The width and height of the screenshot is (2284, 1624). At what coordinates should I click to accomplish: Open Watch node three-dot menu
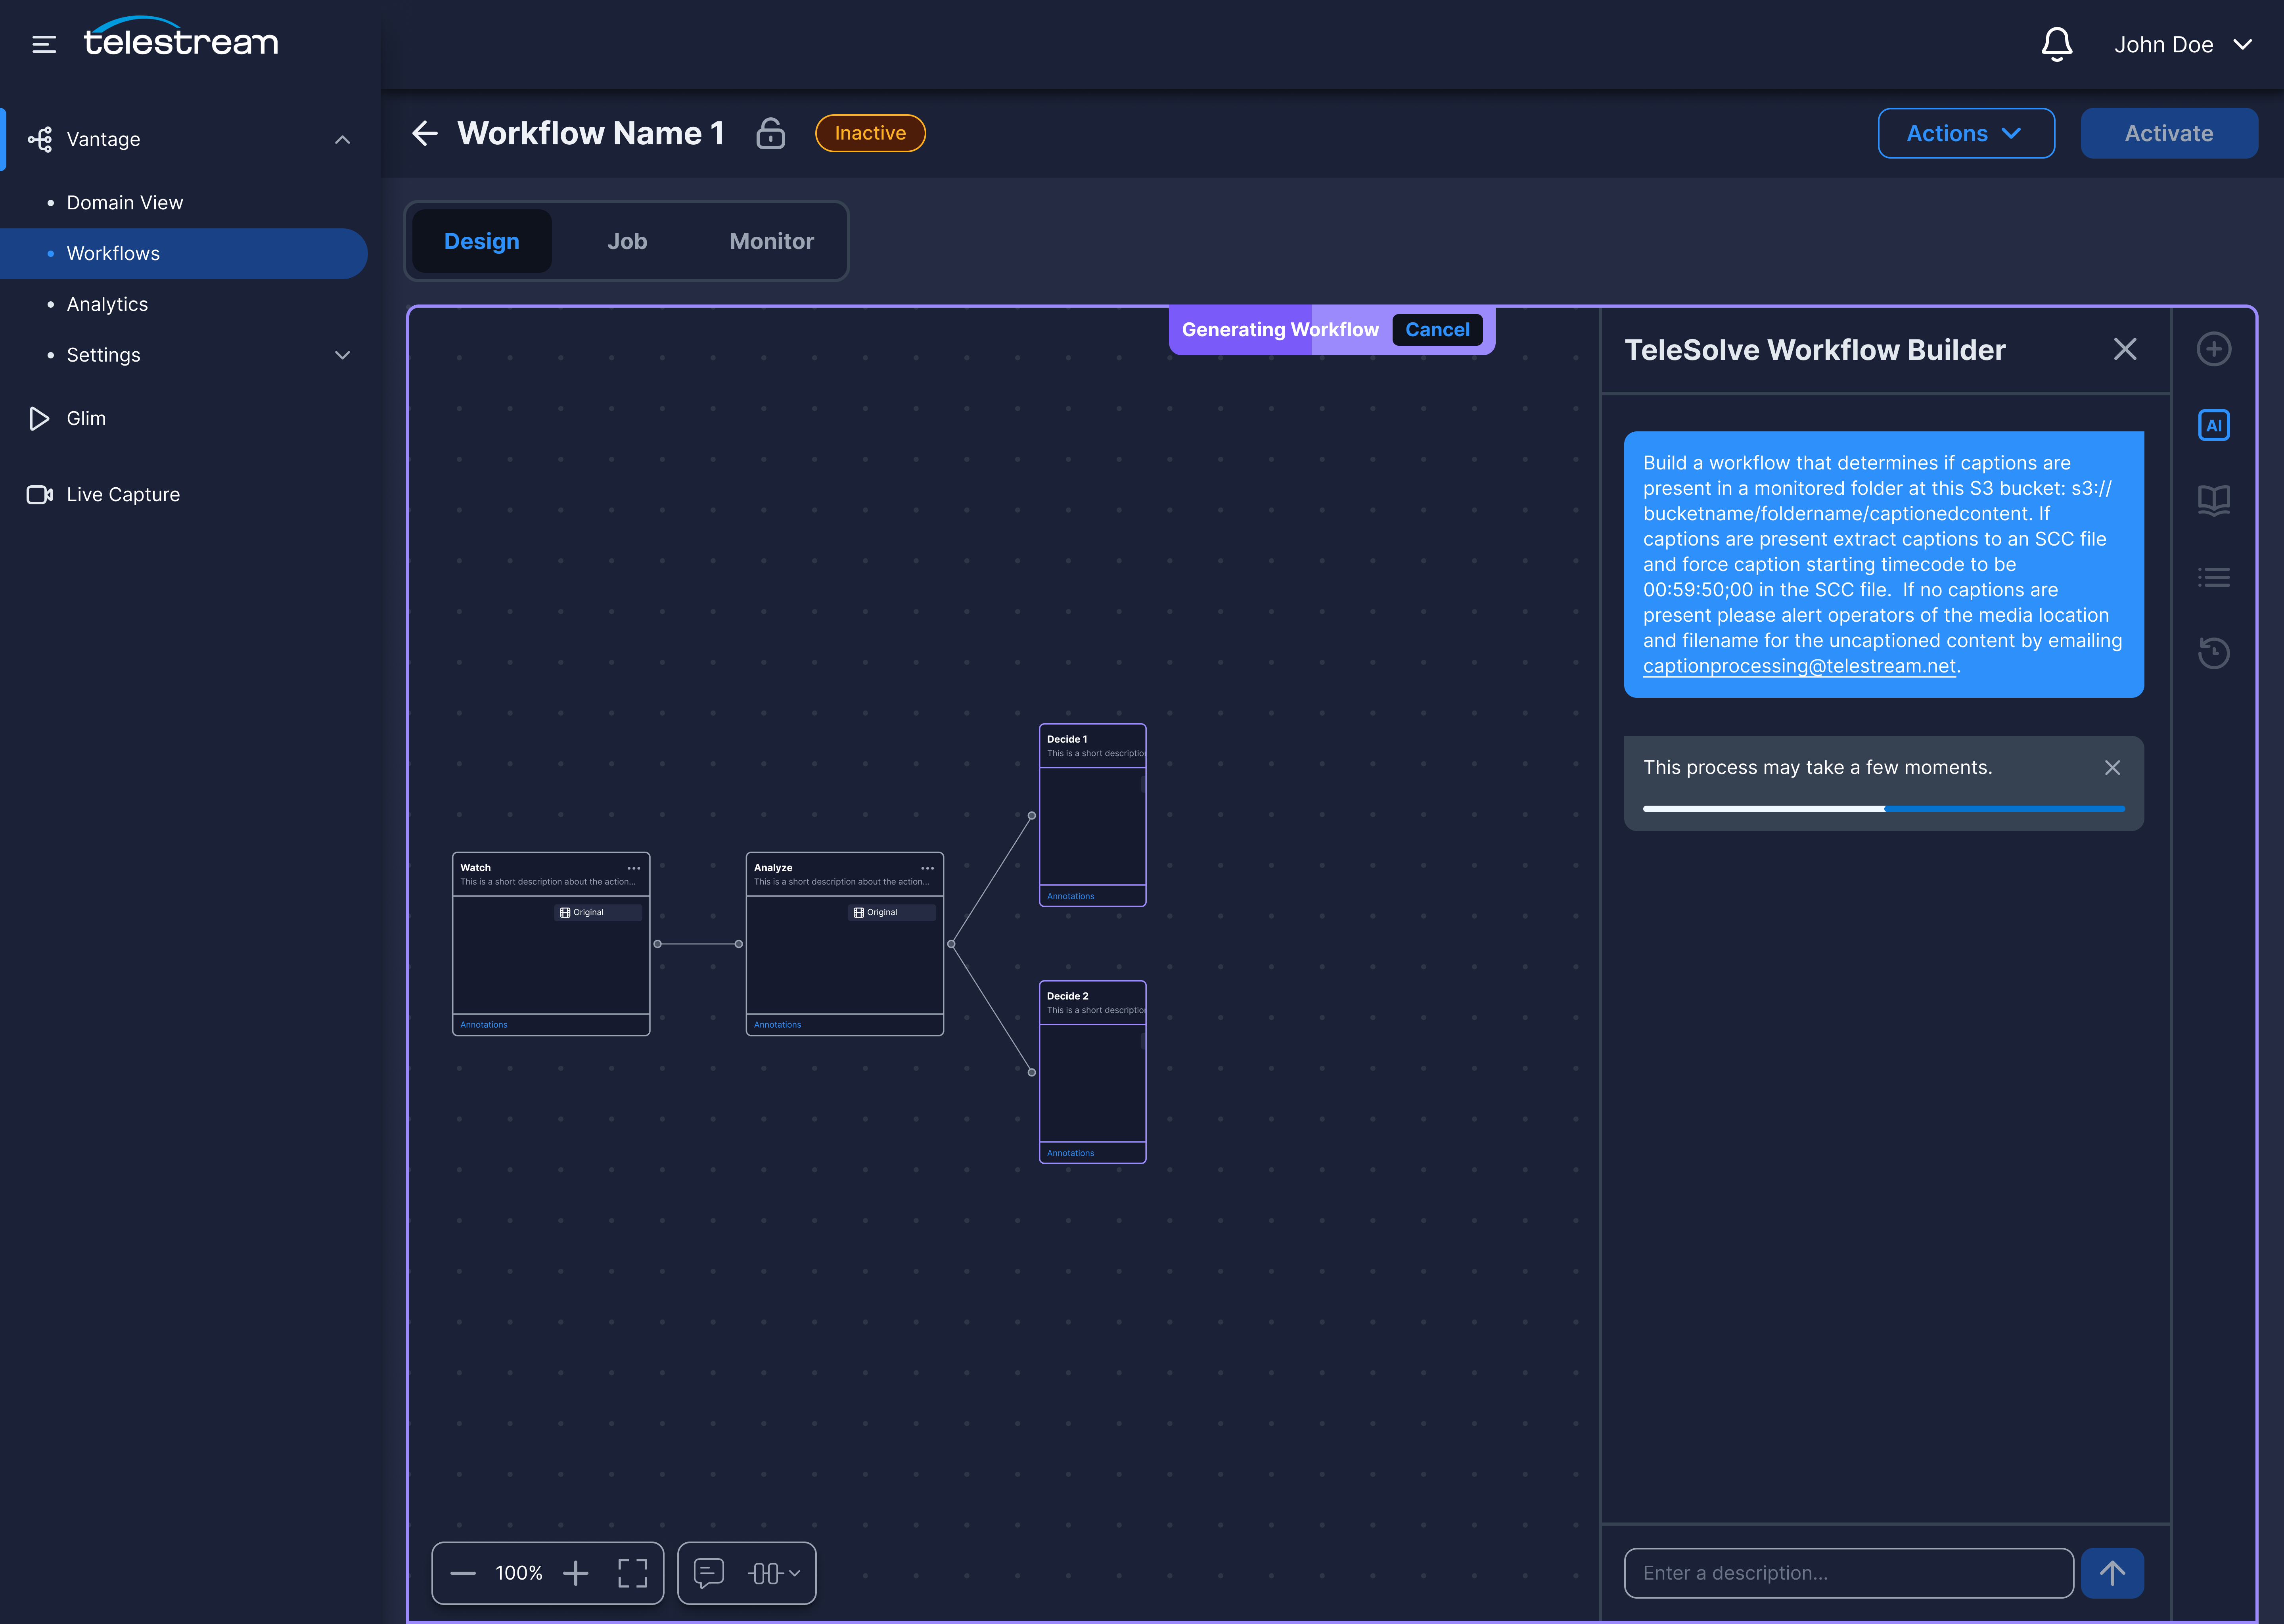[x=634, y=868]
